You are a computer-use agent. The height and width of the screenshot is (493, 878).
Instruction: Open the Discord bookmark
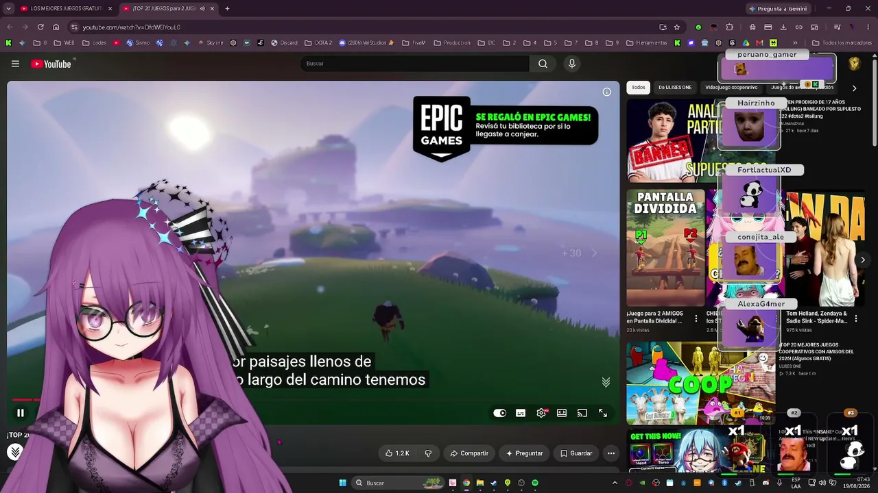pos(284,42)
